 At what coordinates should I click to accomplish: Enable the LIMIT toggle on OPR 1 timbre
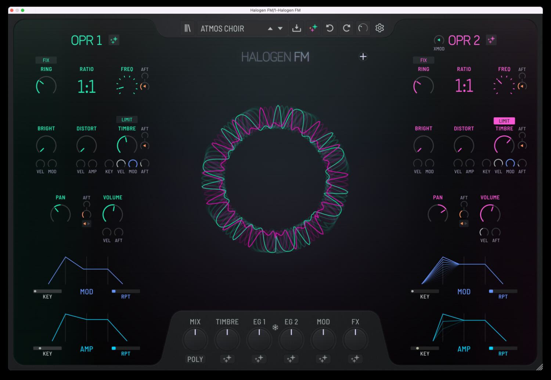tap(127, 119)
